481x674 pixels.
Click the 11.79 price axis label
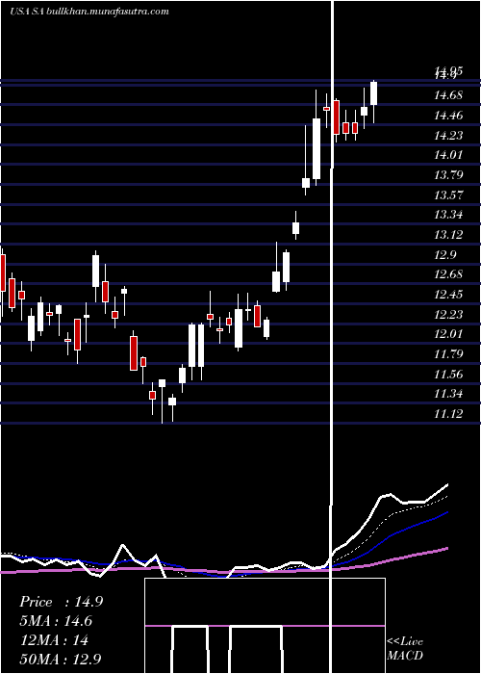[x=448, y=354]
